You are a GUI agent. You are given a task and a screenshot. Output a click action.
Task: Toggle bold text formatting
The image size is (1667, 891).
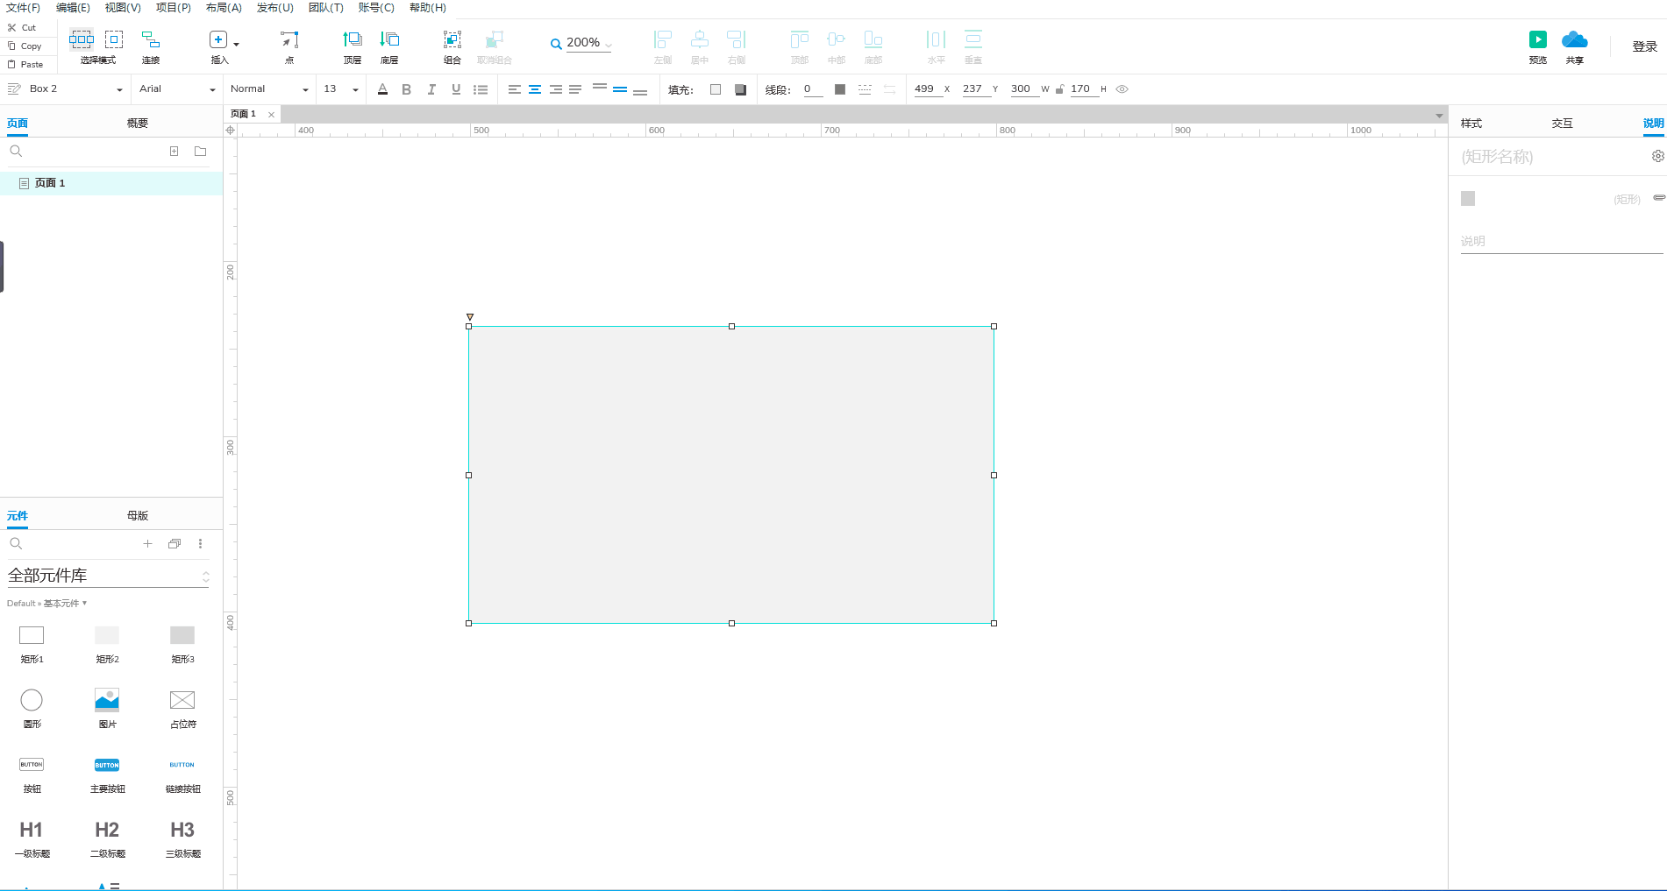coord(406,89)
